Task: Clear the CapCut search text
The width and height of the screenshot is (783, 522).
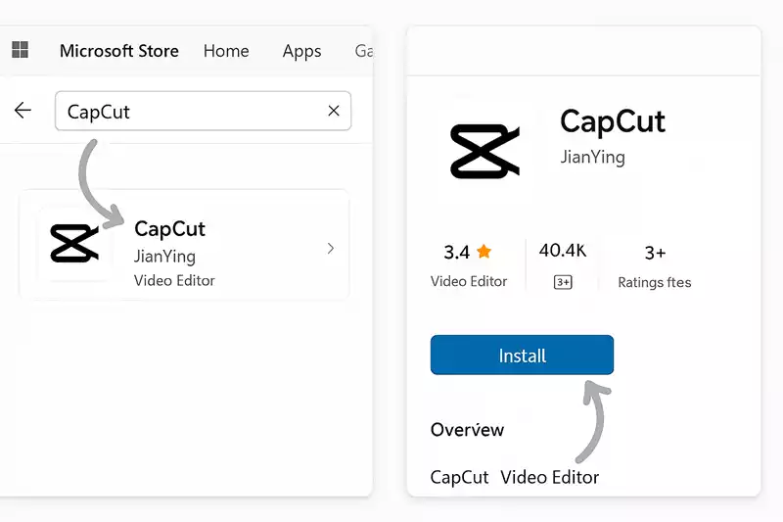Action: (334, 111)
